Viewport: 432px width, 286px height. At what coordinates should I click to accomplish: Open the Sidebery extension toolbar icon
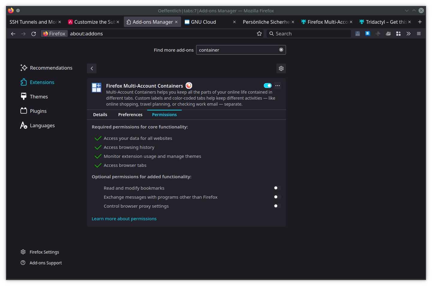(368, 33)
